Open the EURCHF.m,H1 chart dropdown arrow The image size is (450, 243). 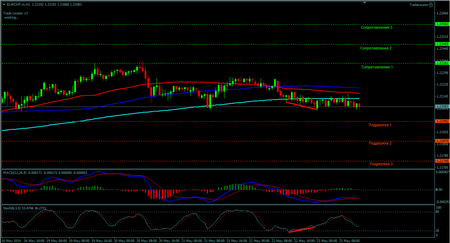pyautogui.click(x=4, y=5)
